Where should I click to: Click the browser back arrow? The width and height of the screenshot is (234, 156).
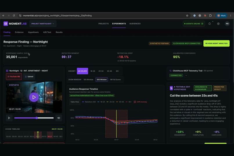pyautogui.click(x=3, y=15)
